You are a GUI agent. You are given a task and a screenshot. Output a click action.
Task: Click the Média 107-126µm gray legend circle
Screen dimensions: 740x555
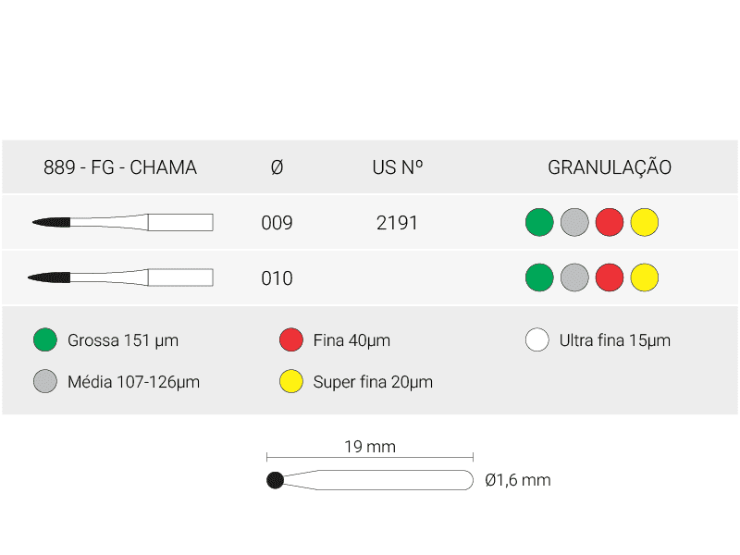click(45, 381)
